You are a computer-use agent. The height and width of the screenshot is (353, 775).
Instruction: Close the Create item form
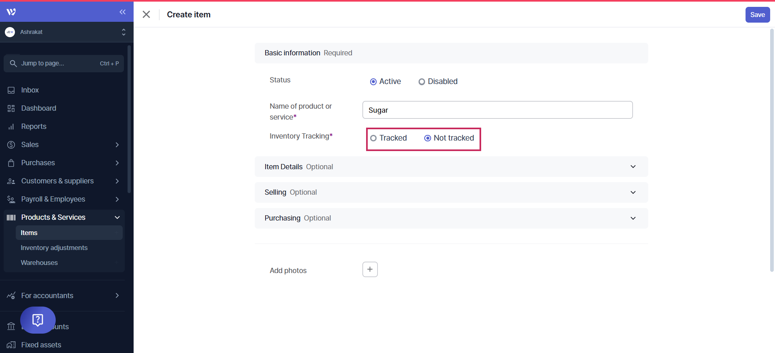click(146, 15)
